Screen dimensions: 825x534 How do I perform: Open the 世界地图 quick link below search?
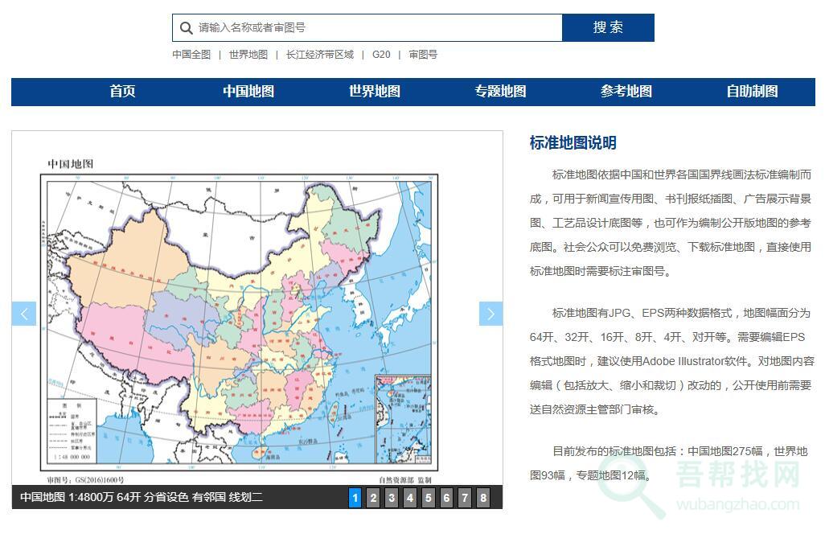pyautogui.click(x=248, y=55)
